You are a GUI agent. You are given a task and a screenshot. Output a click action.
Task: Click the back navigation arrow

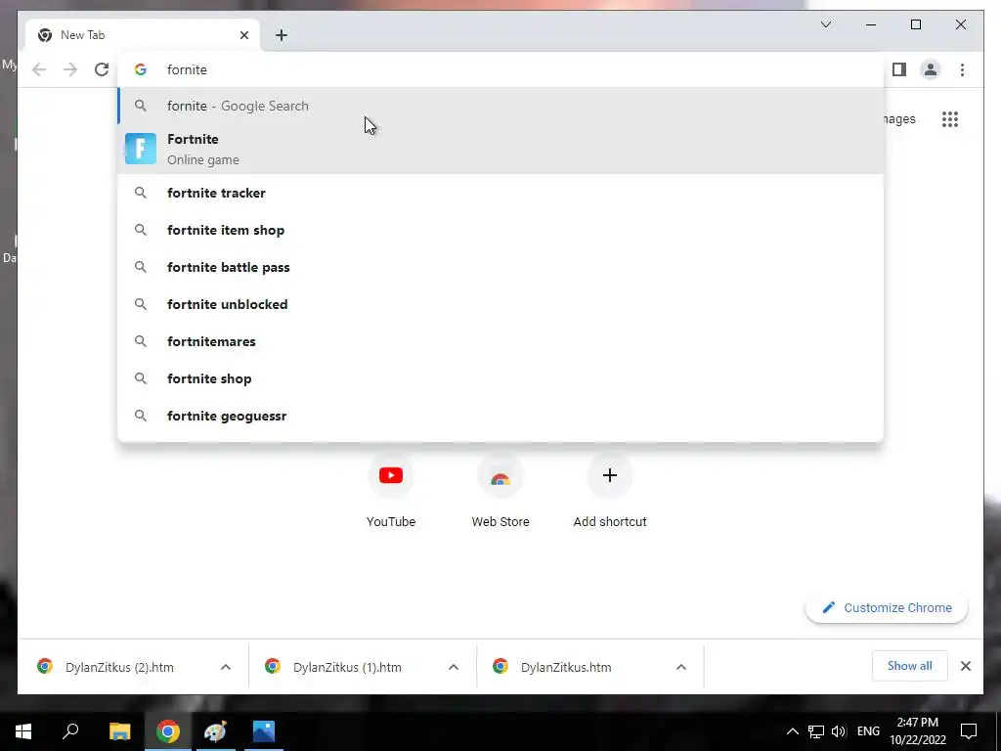tap(39, 69)
